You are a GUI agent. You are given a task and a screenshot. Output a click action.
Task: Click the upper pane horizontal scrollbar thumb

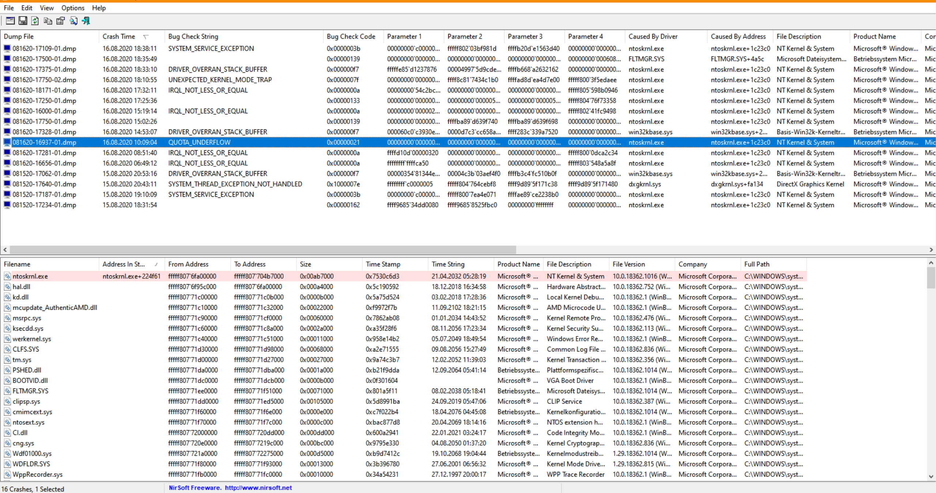[x=263, y=250]
